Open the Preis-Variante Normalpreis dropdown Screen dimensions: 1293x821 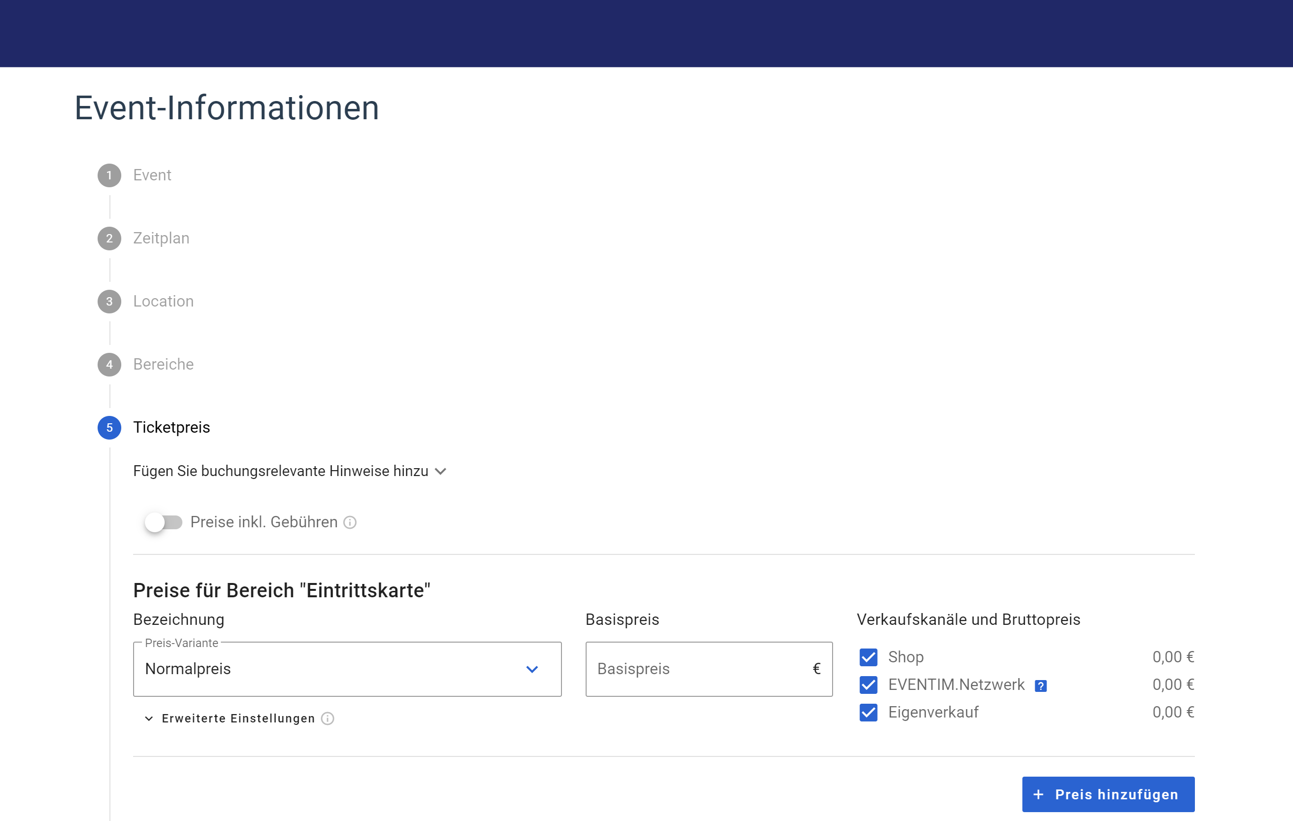tap(347, 669)
